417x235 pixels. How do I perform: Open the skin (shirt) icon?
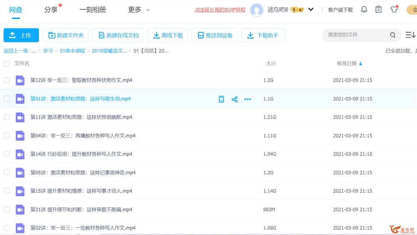(394, 9)
